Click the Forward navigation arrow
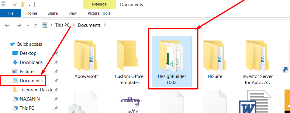 click(19, 25)
